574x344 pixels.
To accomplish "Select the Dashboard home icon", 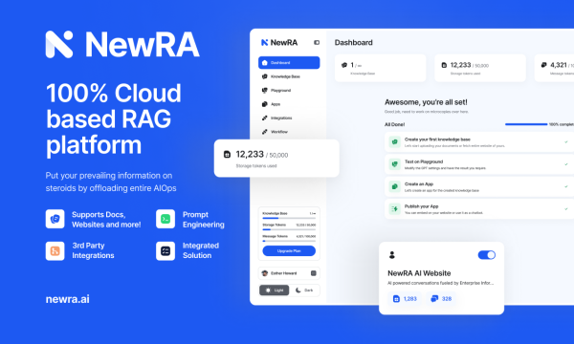I will click(x=265, y=63).
